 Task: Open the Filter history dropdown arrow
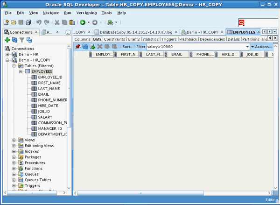[247, 47]
